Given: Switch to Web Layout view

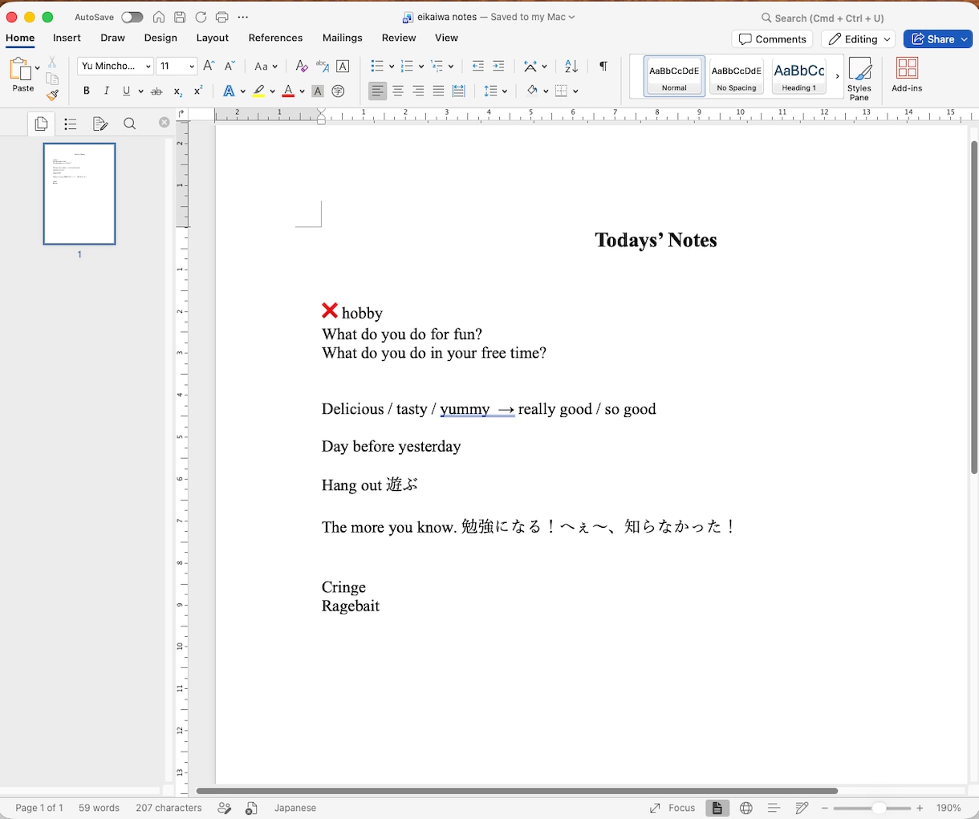Looking at the screenshot, I should point(746,808).
